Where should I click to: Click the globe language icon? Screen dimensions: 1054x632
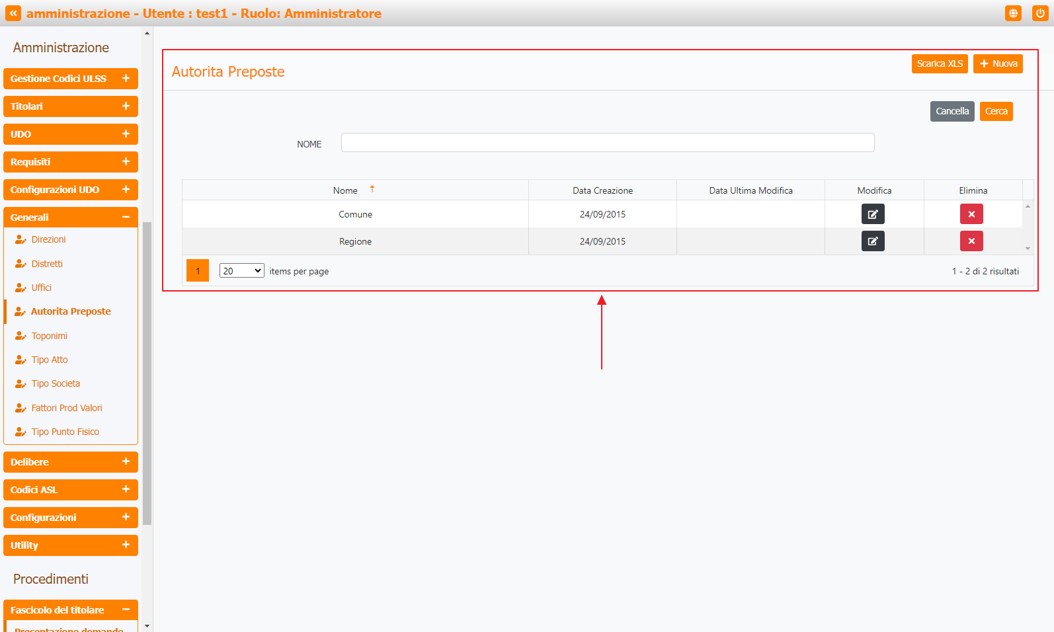click(1013, 13)
